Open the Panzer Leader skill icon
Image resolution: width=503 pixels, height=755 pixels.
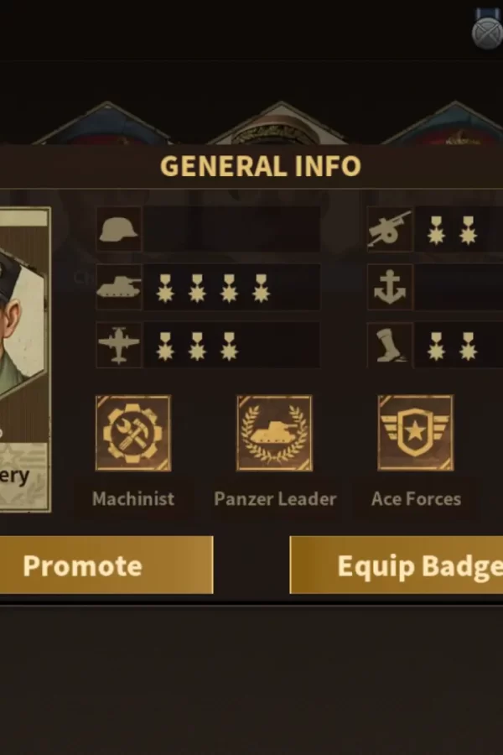click(x=274, y=433)
